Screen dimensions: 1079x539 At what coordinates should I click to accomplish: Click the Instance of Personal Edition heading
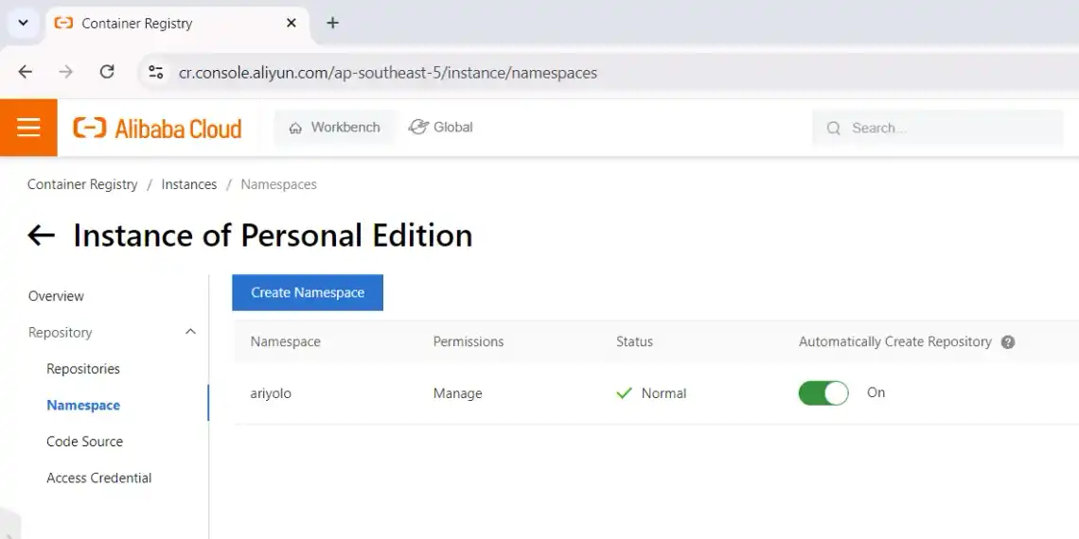coord(273,235)
